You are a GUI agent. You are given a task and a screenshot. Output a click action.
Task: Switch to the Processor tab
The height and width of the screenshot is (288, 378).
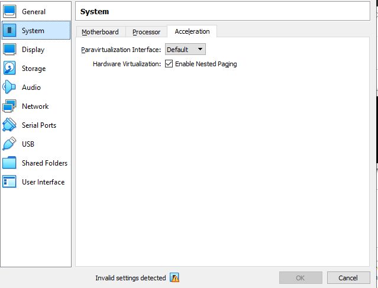click(146, 32)
